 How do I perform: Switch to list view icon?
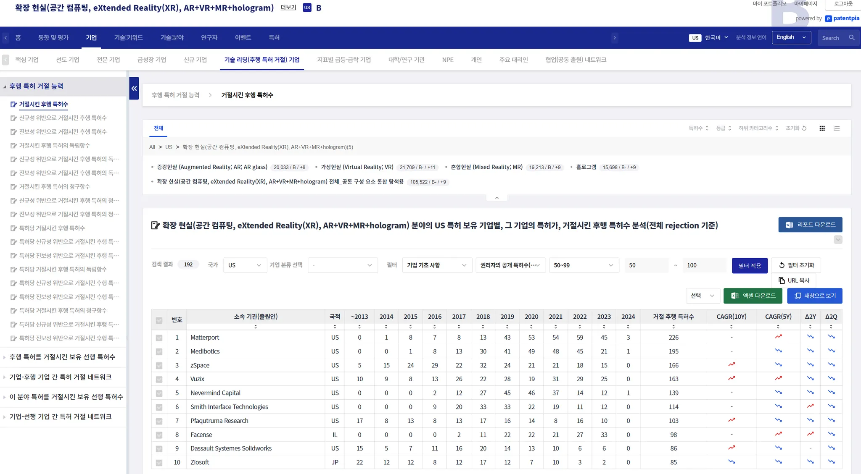point(837,128)
